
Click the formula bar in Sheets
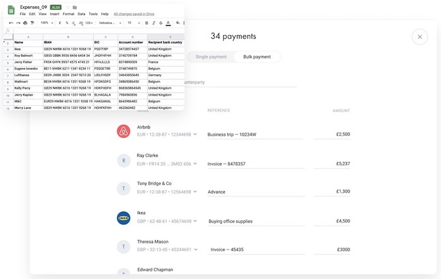click(x=98, y=30)
